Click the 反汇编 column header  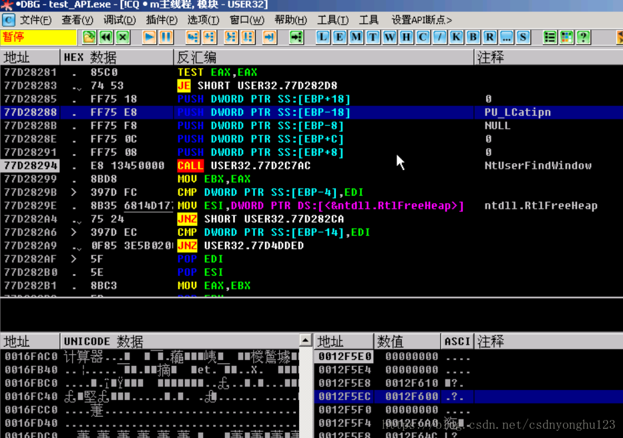pyautogui.click(x=323, y=57)
